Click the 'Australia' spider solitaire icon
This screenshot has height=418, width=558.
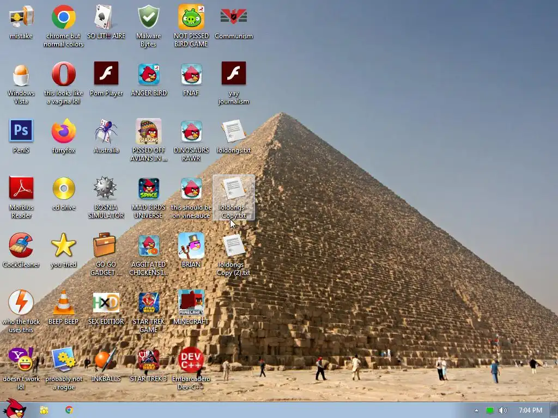(x=106, y=131)
